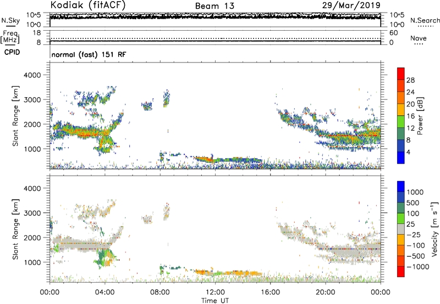Click the '4000' tick of power panel
440x304 pixels.
32,75
